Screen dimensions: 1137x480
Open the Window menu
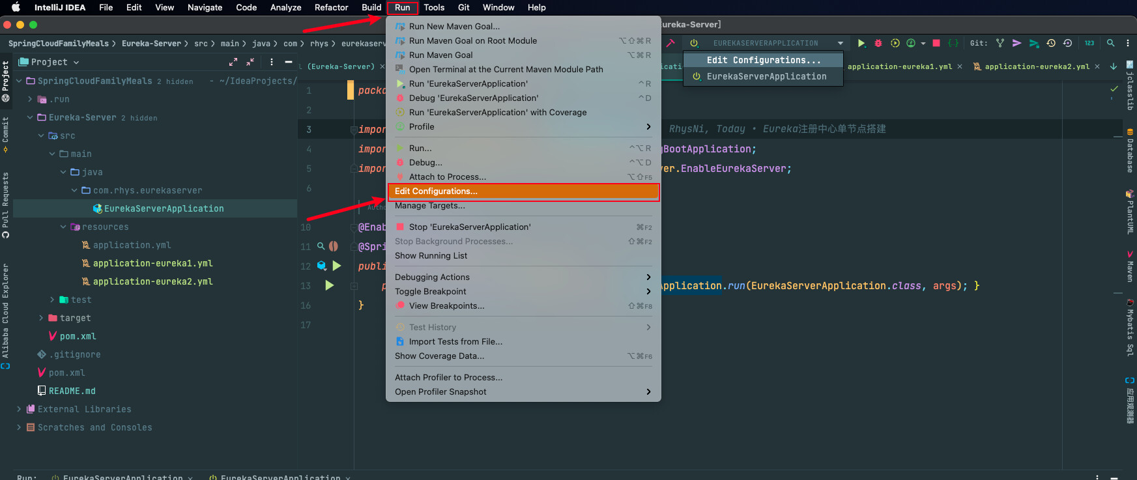(x=498, y=7)
